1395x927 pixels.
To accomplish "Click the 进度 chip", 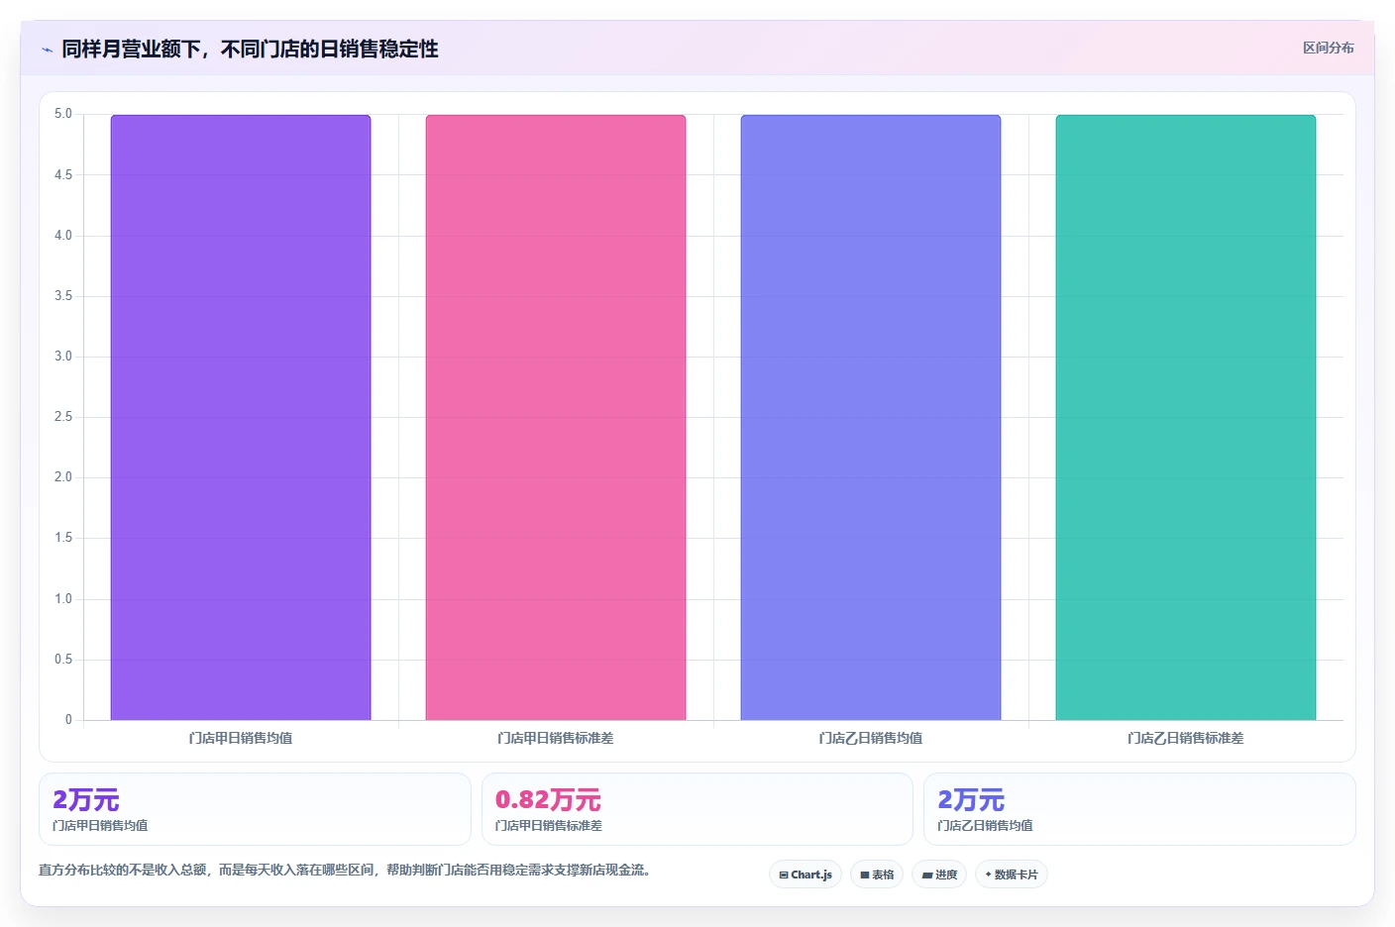I will pyautogui.click(x=939, y=875).
